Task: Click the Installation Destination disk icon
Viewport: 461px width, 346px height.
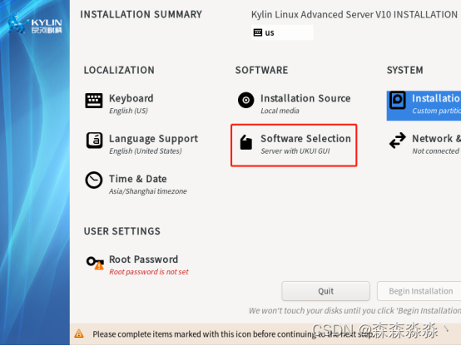Action: (398, 101)
